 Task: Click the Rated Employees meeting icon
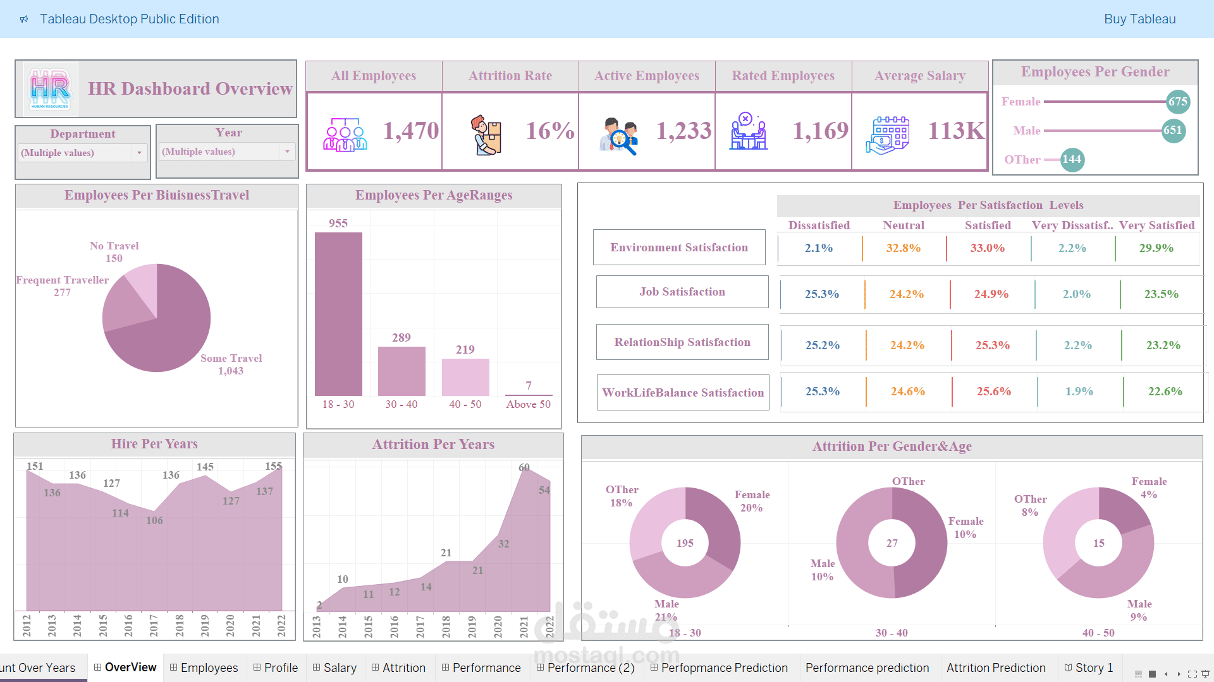(749, 131)
